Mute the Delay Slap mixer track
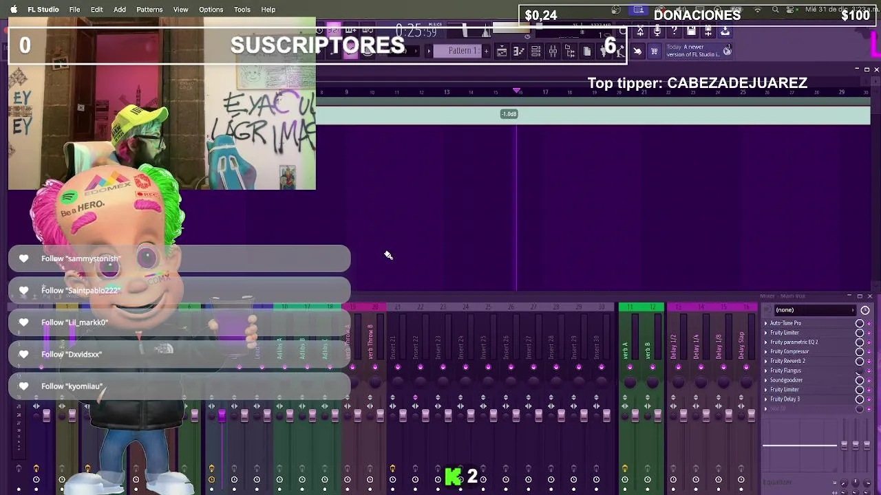Viewport: 881px width, 495px height. pyautogui.click(x=746, y=367)
